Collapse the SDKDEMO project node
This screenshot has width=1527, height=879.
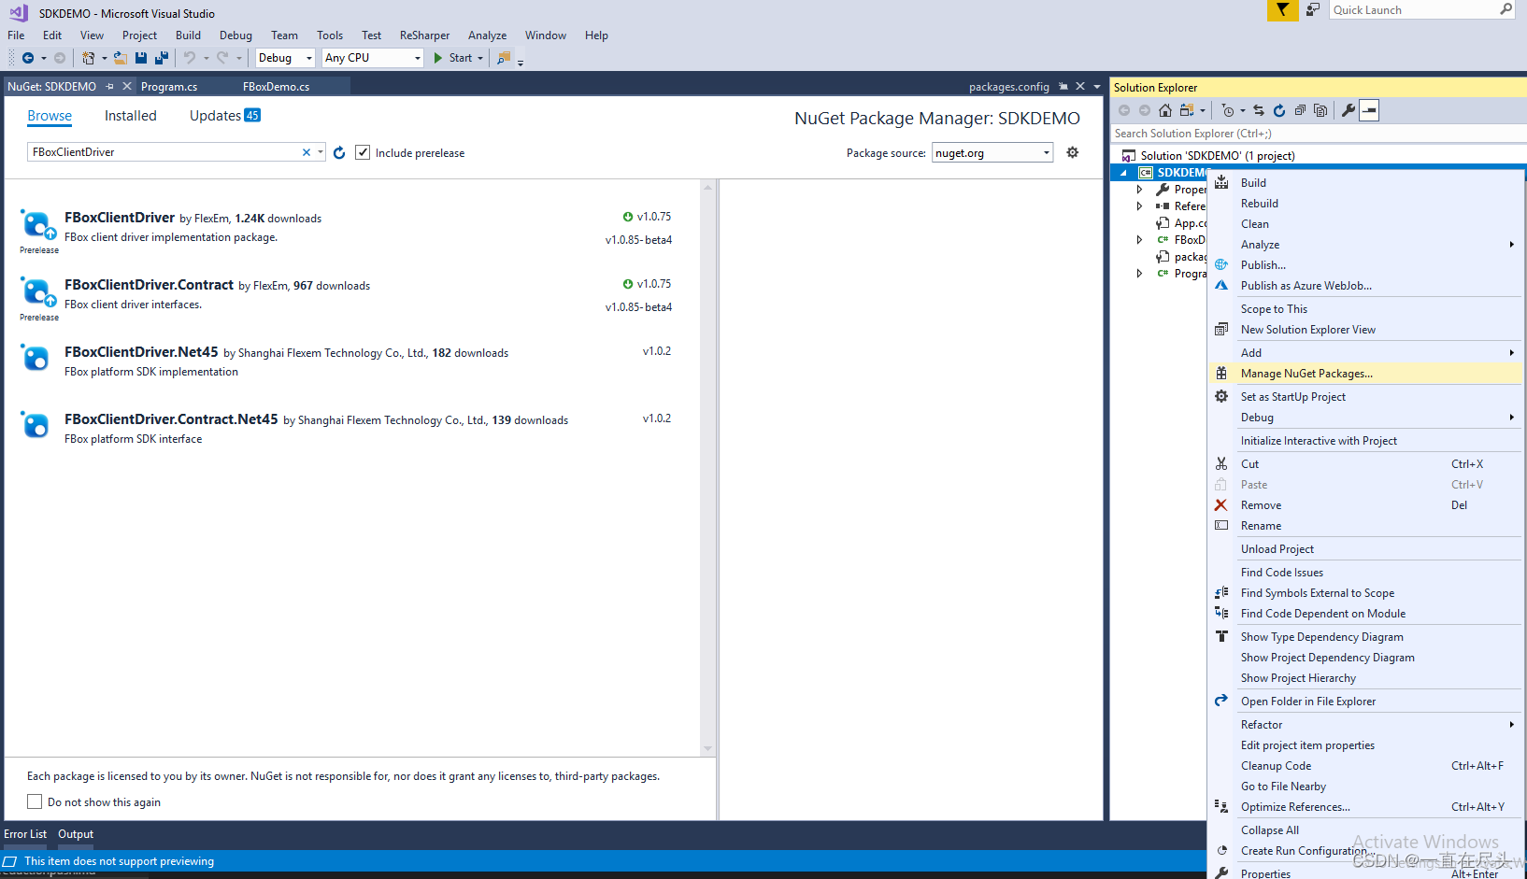point(1124,173)
